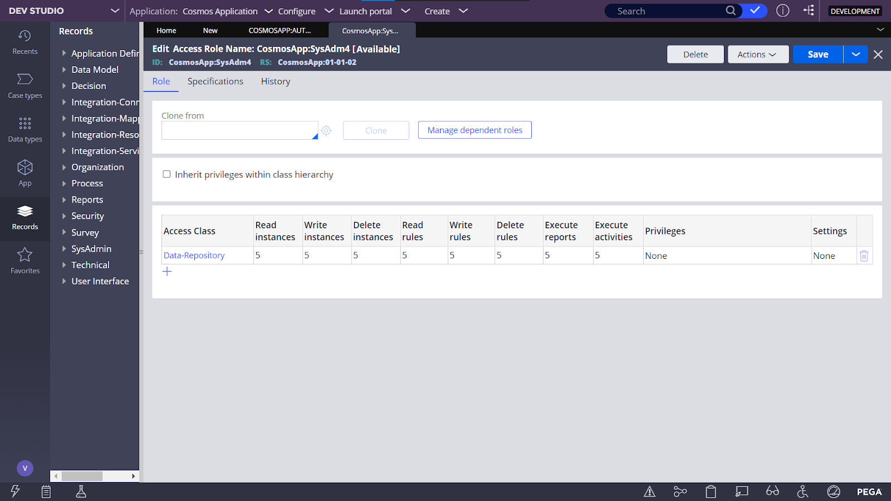Expand the tab list chevron
The height and width of the screenshot is (501, 891).
[x=880, y=30]
